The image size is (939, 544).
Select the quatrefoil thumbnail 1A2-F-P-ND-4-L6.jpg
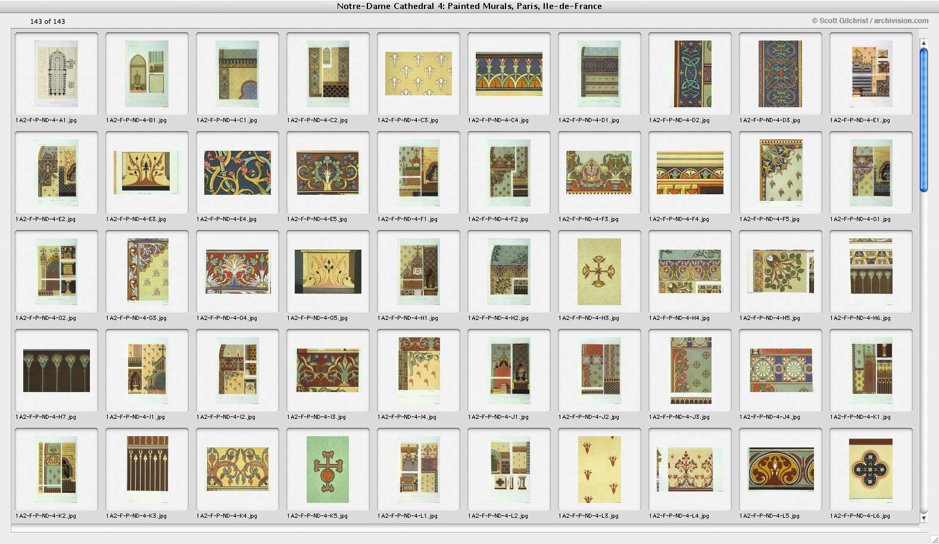(x=871, y=469)
